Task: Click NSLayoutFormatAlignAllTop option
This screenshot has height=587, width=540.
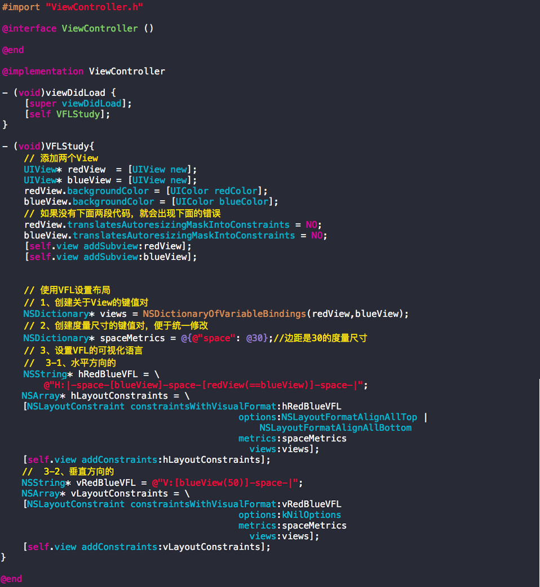Action: pyautogui.click(x=349, y=417)
